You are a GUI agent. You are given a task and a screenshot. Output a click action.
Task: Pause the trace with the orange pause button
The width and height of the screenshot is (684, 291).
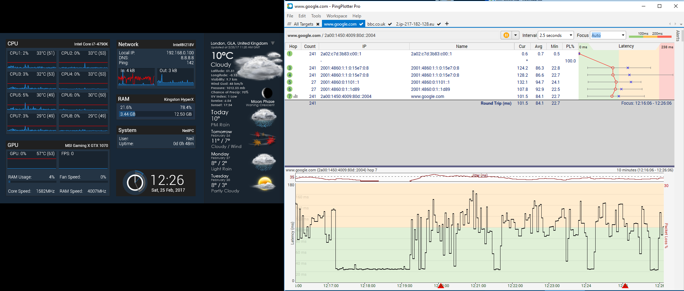point(506,35)
